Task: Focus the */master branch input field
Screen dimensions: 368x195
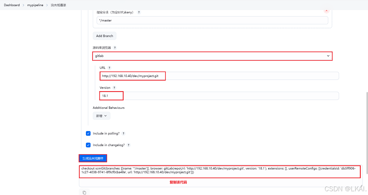Action: 212,20
